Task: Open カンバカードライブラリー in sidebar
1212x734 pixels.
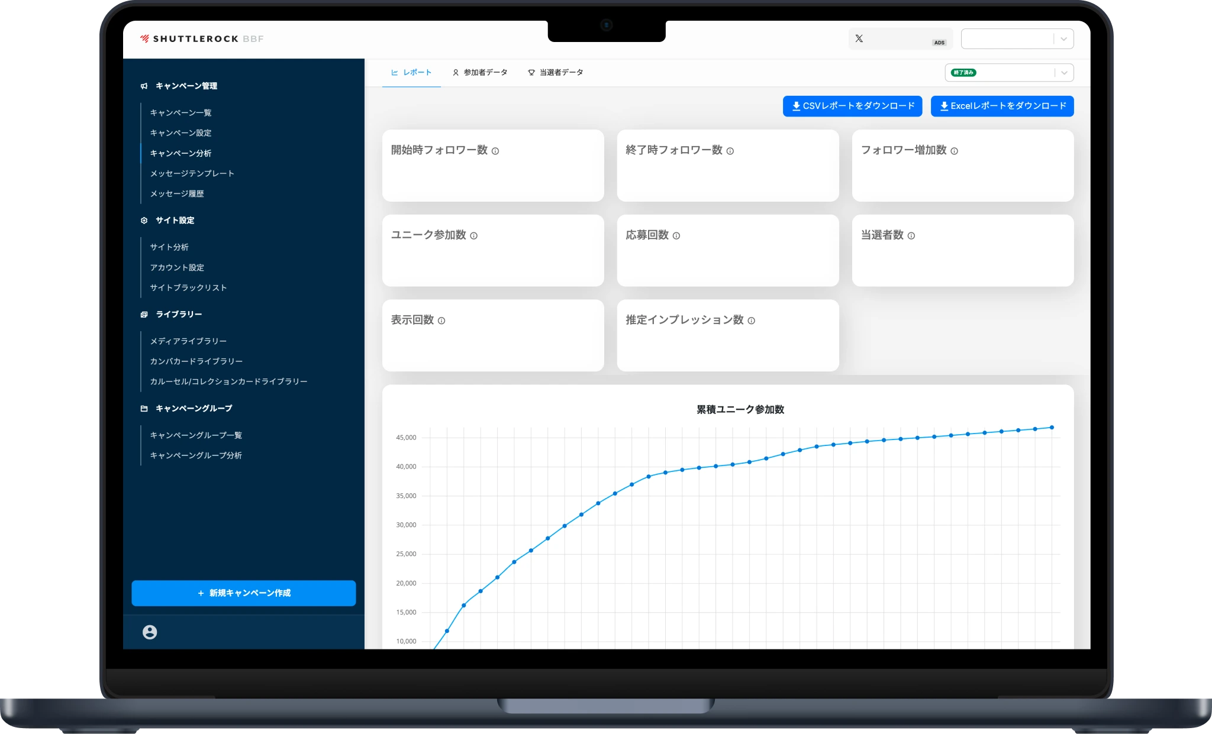Action: (x=196, y=361)
